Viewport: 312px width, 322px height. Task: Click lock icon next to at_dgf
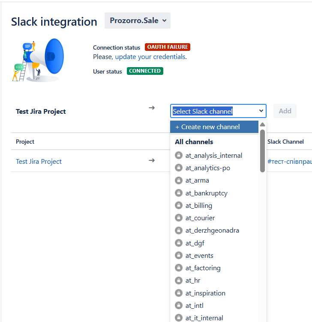[x=179, y=243]
